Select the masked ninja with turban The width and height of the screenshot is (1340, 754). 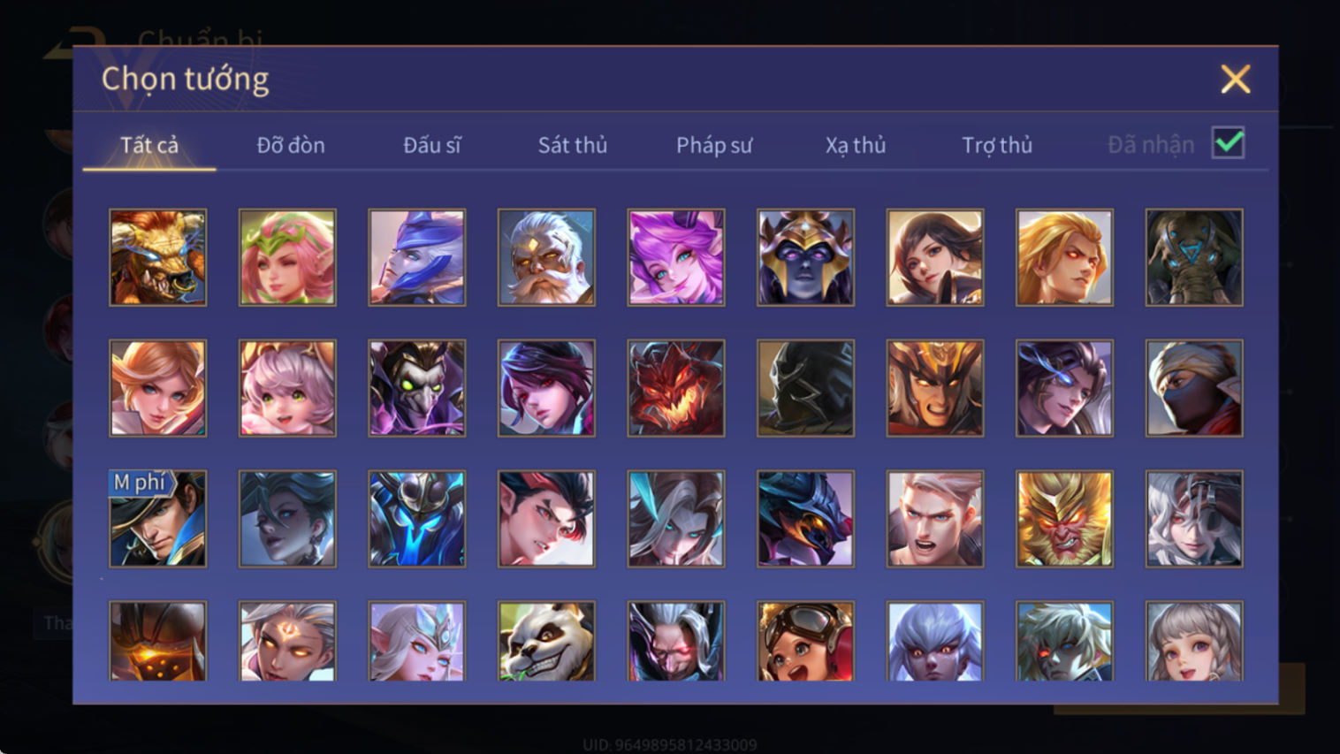(1194, 388)
